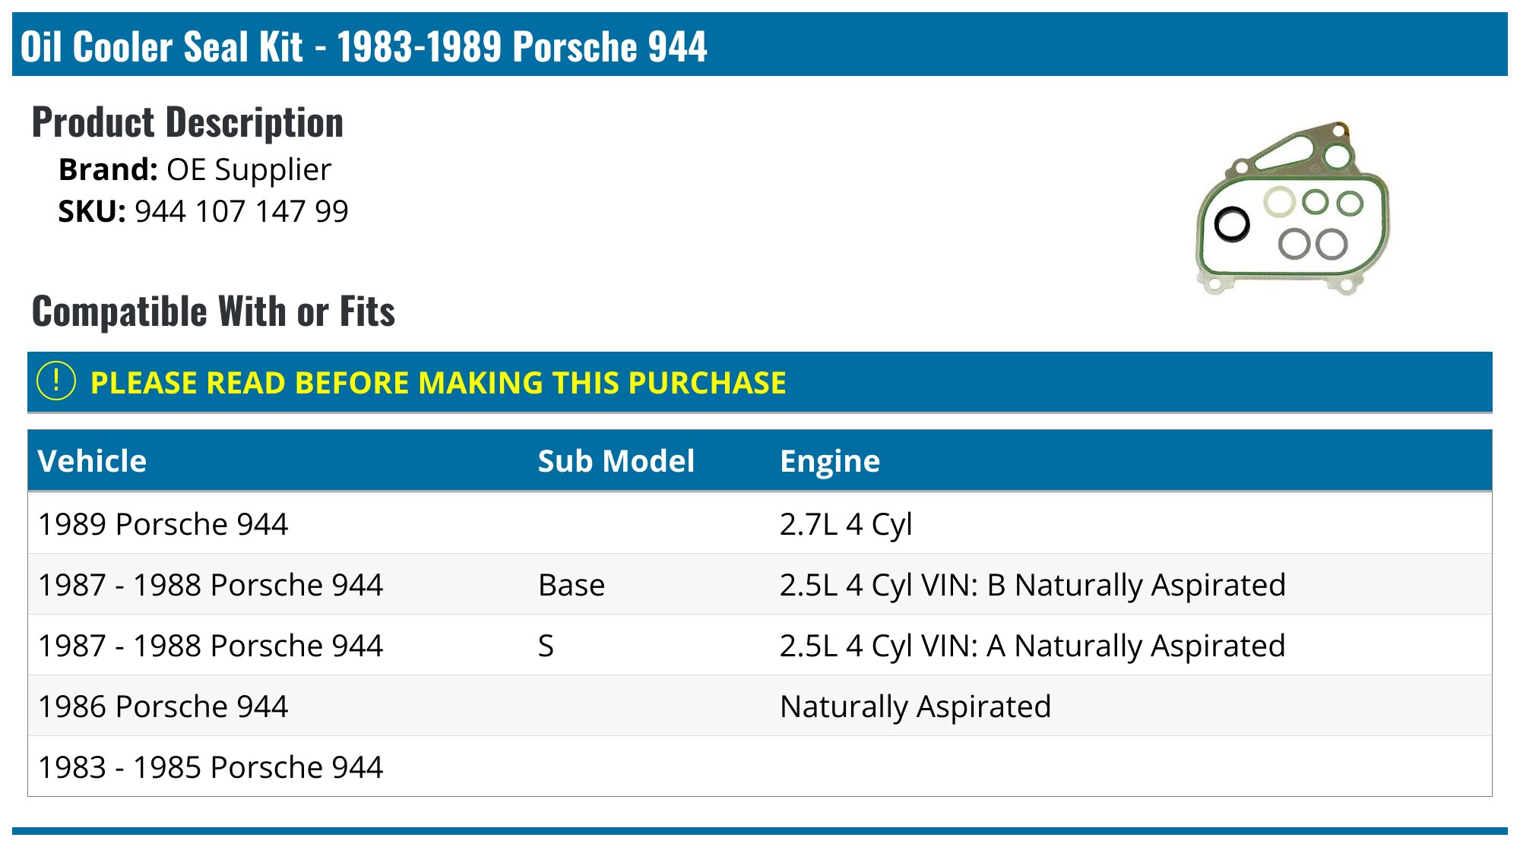This screenshot has width=1520, height=847.
Task: Click the Vehicle column header
Action: pyautogui.click(x=92, y=461)
